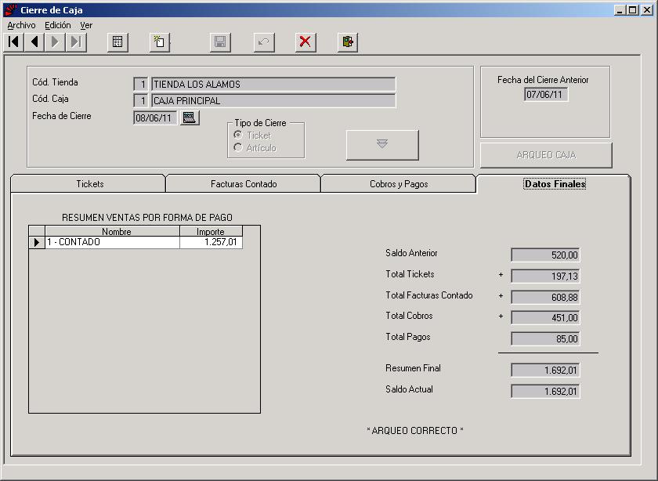Exit with the door toolbar icon
Screen dimensions: 658x481
point(348,42)
